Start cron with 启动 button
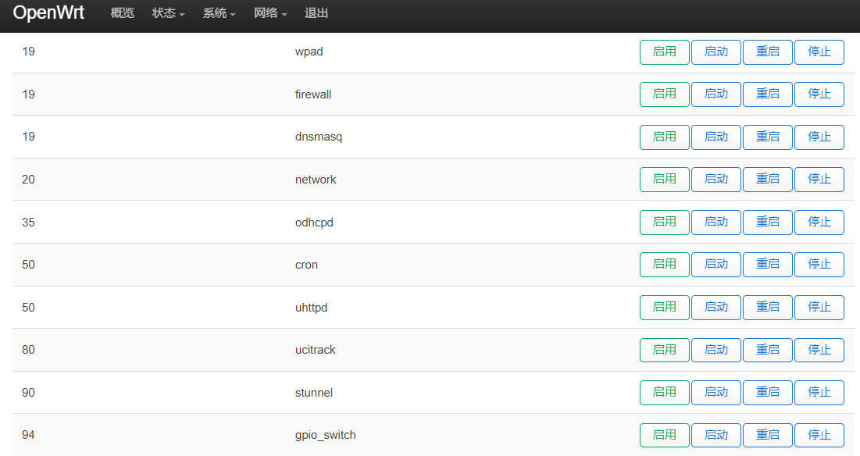The image size is (860, 456). click(715, 265)
